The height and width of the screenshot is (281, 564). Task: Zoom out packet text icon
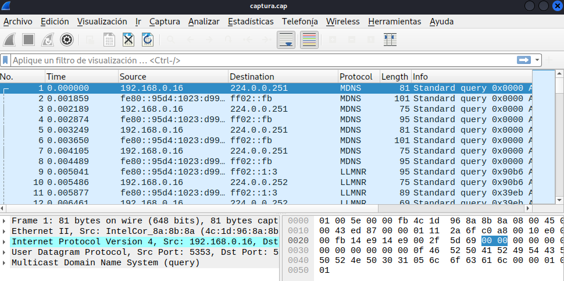(x=352, y=40)
